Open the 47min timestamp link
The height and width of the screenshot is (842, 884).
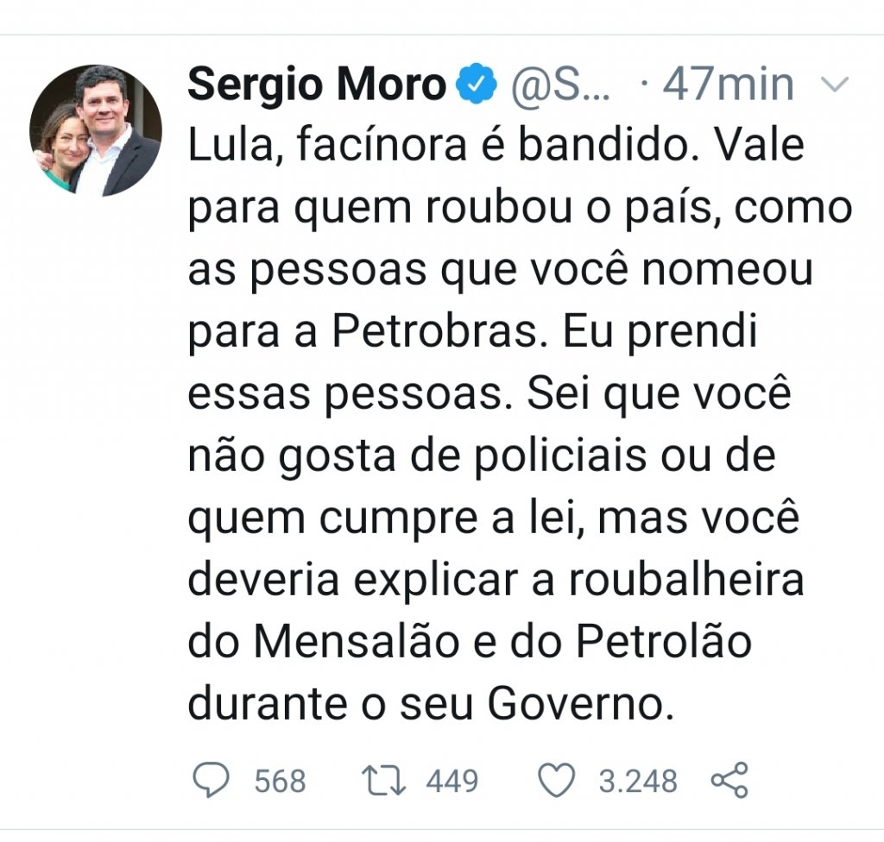click(728, 85)
